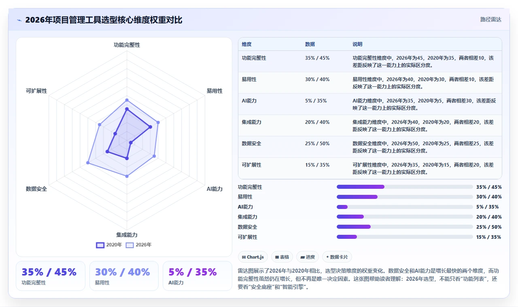Screen dimensions: 518x307
Task: Click the 表格 tag
Action: click(282, 257)
